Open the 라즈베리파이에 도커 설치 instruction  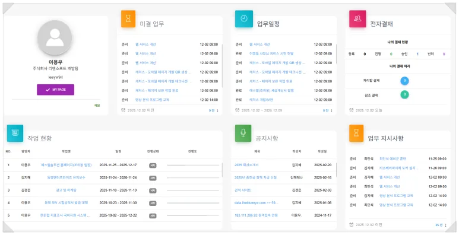tap(399, 169)
